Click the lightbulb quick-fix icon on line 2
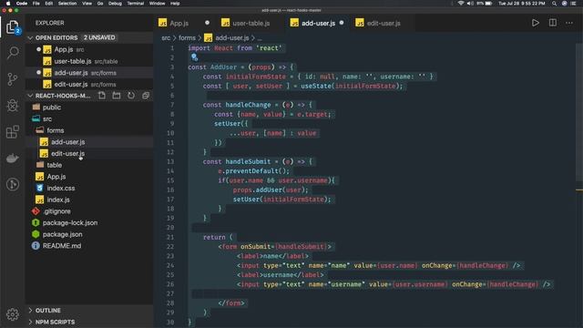 194,57
